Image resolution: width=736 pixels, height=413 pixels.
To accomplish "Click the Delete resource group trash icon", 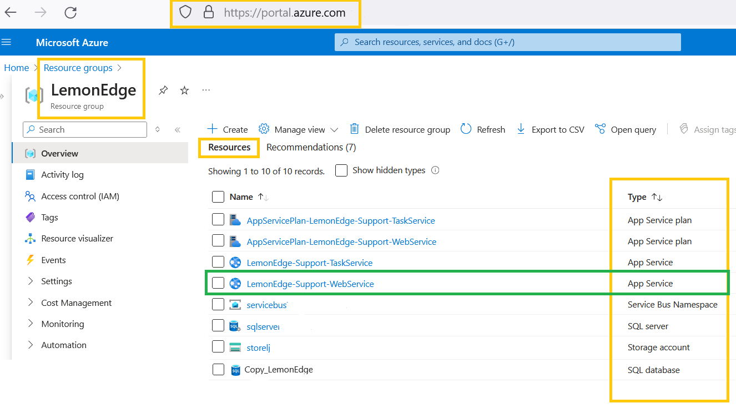I will coord(354,129).
